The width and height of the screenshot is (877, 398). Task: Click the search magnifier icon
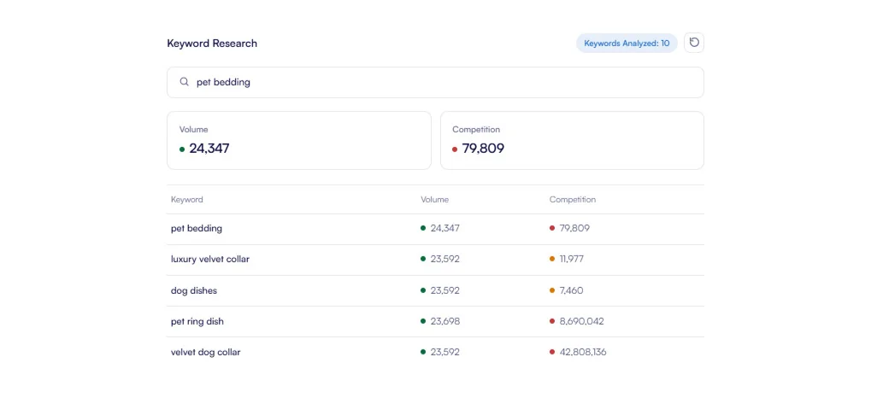tap(184, 82)
